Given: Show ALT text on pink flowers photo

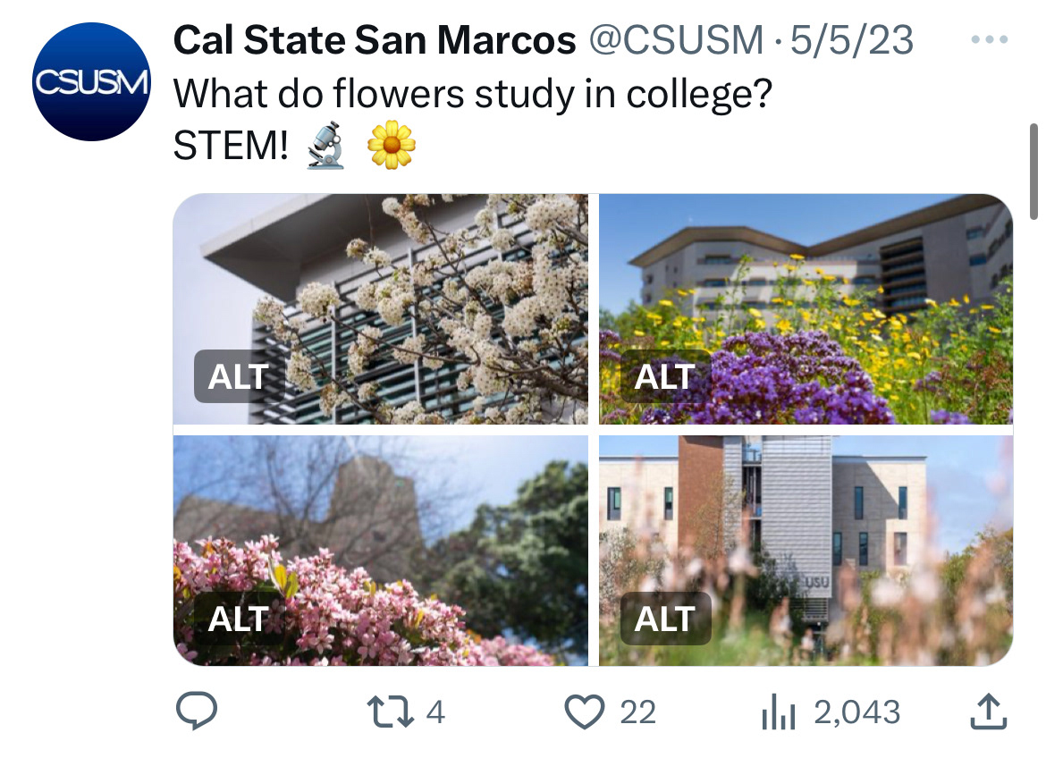Looking at the screenshot, I should (238, 619).
